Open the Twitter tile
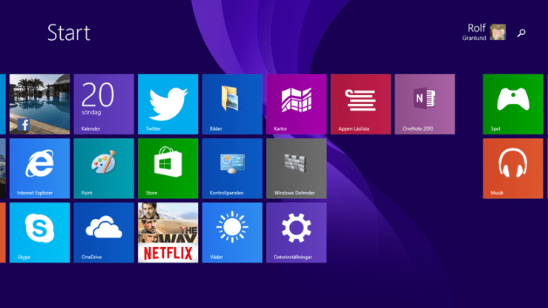Viewport: 548px width, 308px height. pyautogui.click(x=168, y=104)
